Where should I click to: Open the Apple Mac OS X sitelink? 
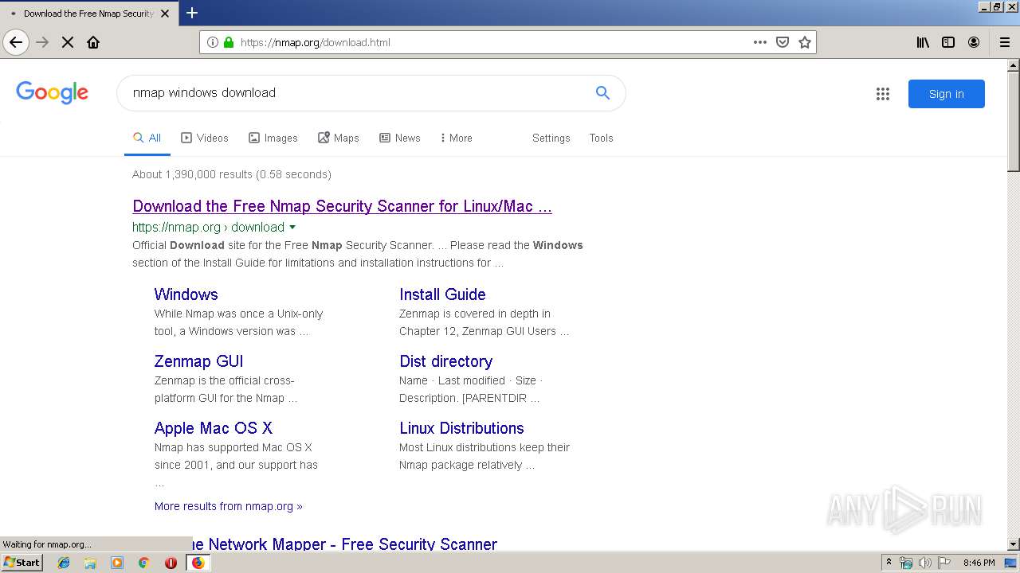pos(214,428)
